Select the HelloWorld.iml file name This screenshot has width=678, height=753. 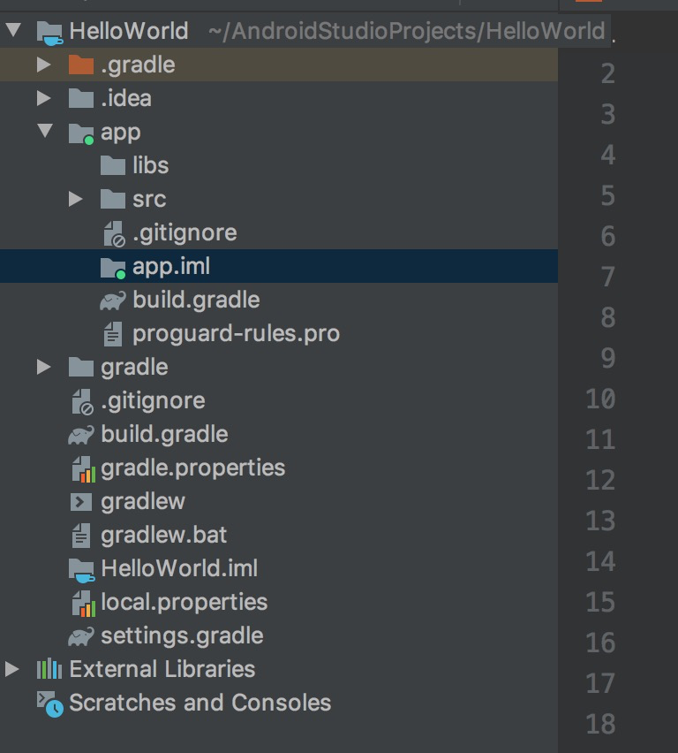click(179, 568)
